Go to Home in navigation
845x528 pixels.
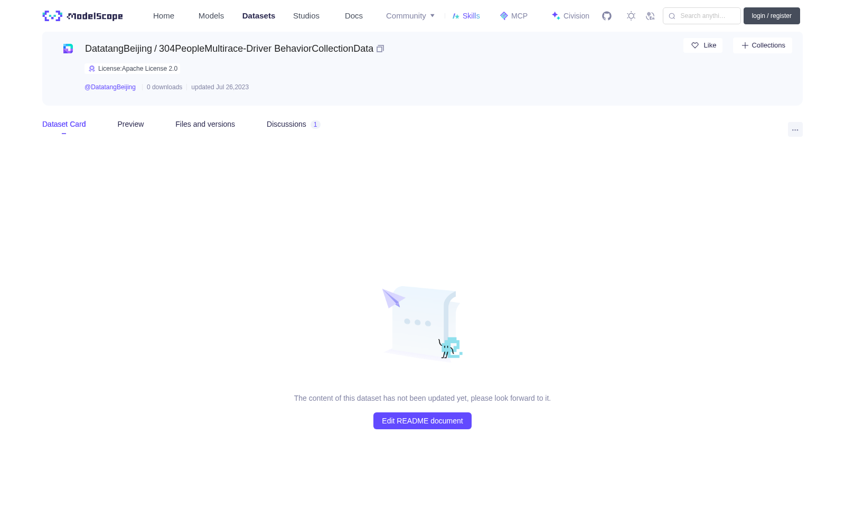164,16
